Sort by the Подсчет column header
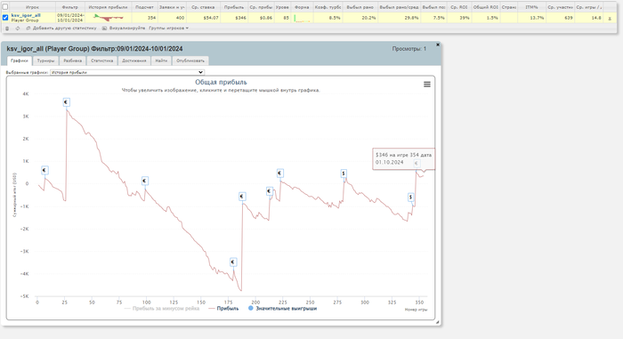623x339 pixels. coord(144,7)
